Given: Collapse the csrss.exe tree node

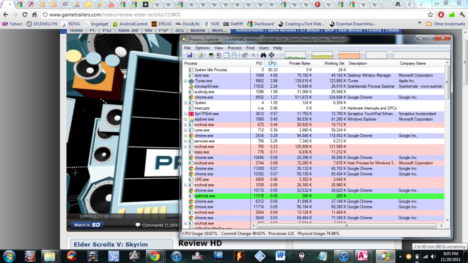Looking at the screenshot, I should [186, 130].
